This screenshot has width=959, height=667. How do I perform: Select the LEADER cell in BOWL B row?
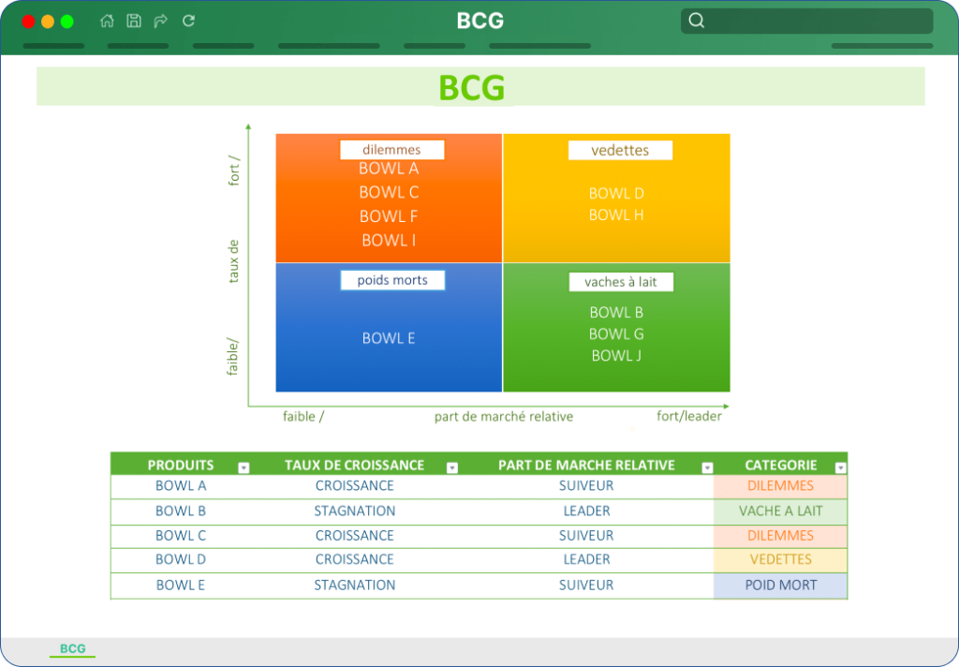click(586, 511)
